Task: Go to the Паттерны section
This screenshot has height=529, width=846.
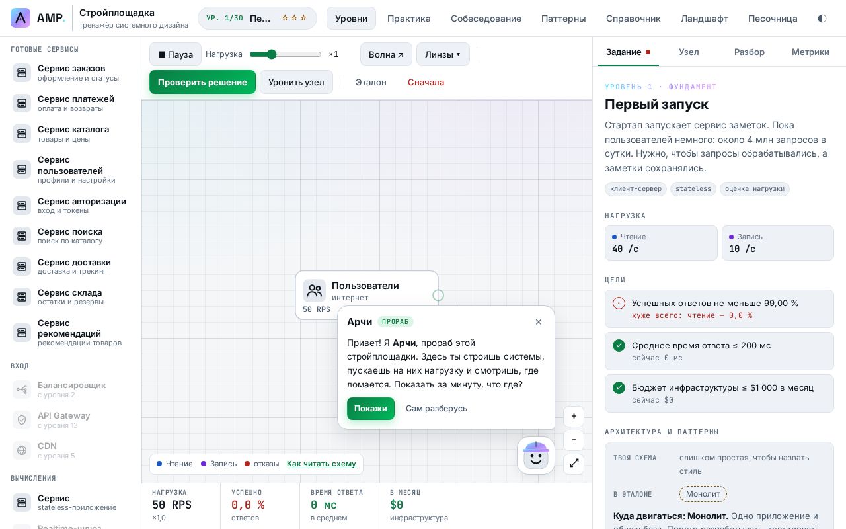Action: (x=564, y=19)
